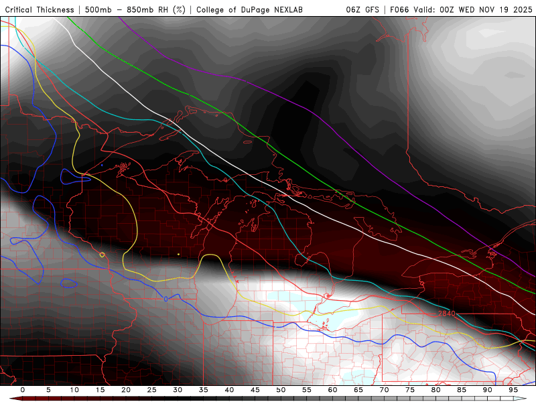Click the "80" tick on the color scale
The height and width of the screenshot is (402, 536).
pos(435,390)
